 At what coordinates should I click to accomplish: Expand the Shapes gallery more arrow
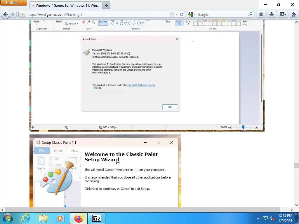(143, 23)
